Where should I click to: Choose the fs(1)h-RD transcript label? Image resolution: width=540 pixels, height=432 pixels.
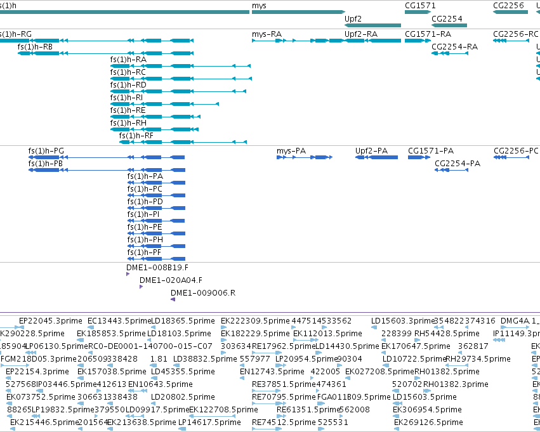pos(128,85)
